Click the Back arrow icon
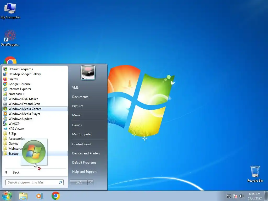This screenshot has width=268, height=201. coord(6,172)
